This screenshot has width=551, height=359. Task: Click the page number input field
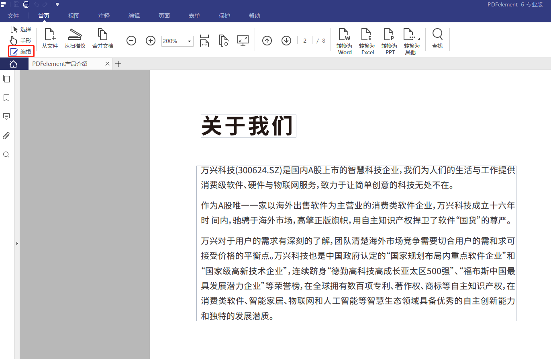[x=304, y=40]
